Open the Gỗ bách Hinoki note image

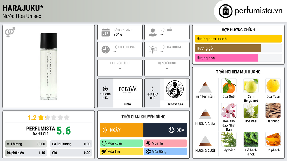[x=251, y=139]
